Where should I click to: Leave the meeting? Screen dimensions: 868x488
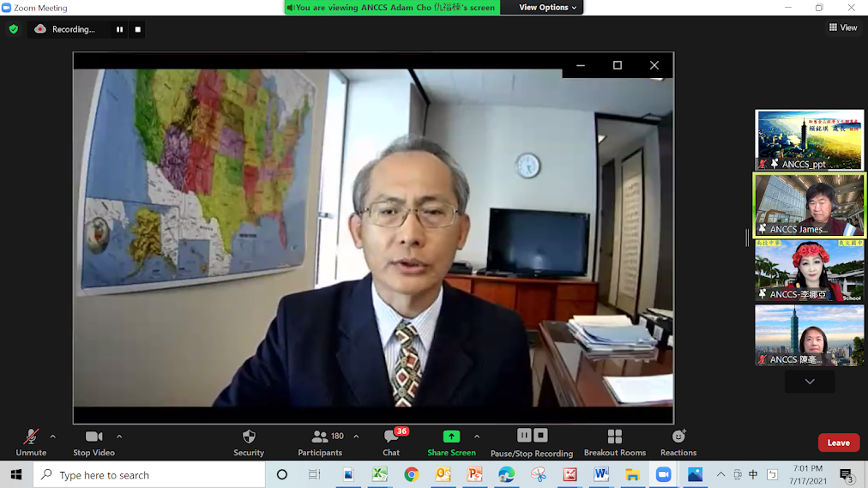(838, 443)
